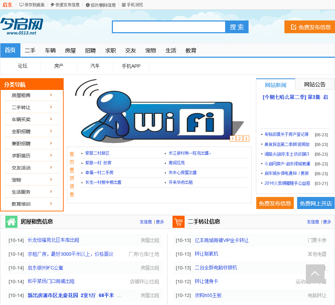Click the 搜索 search button
Viewport: 335px width, 305px height.
(x=237, y=27)
